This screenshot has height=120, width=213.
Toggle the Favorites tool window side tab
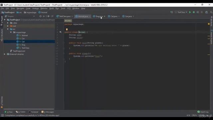[2, 102]
